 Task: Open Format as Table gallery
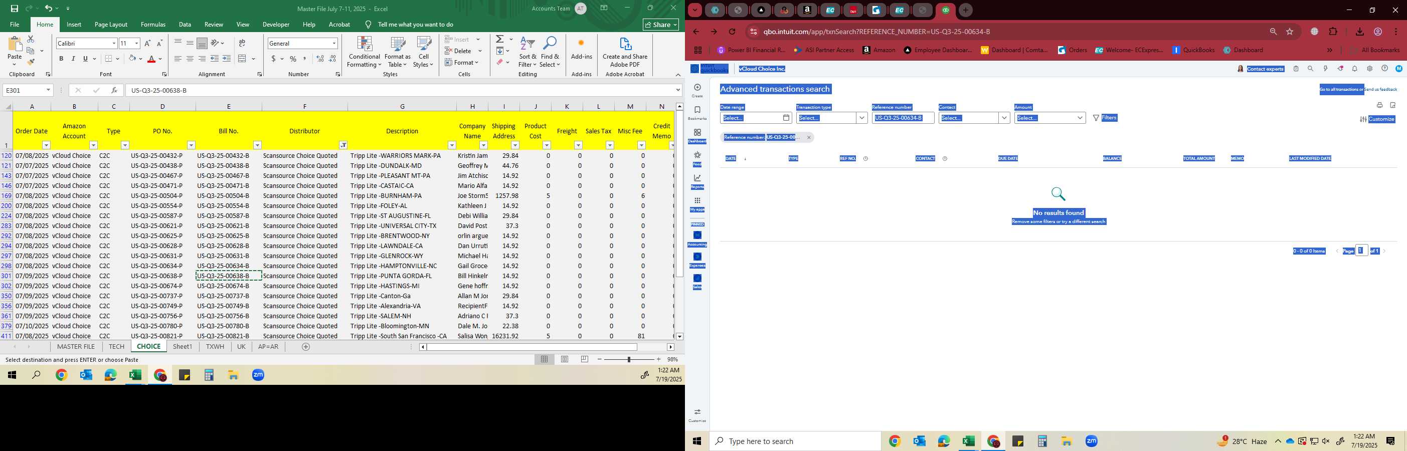(x=398, y=53)
